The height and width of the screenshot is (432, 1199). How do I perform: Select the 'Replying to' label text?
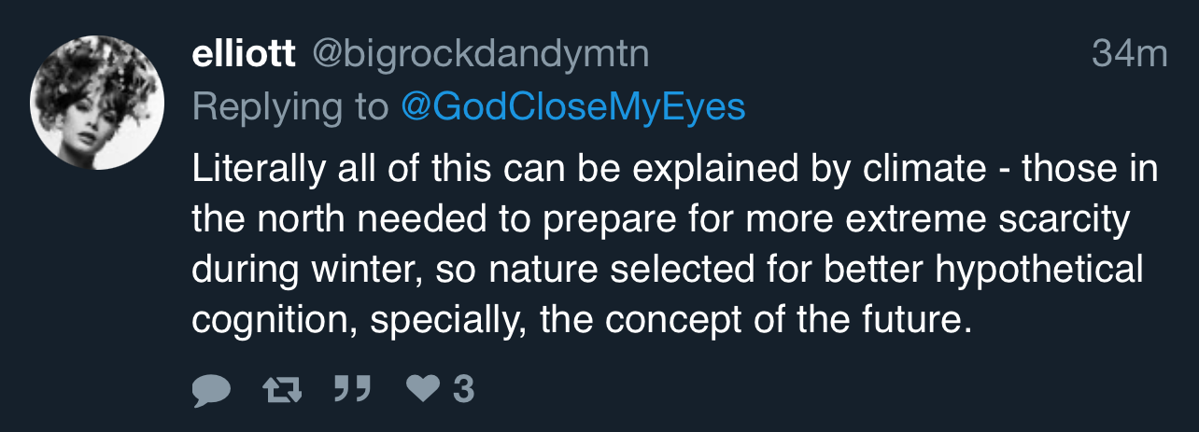point(289,108)
